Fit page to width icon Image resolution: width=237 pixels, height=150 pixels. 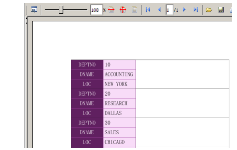(111, 10)
